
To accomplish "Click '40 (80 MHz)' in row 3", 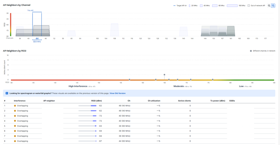I will point(124,116).
